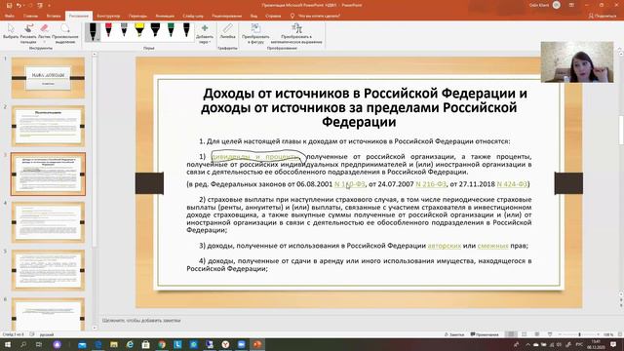Choose the Произвольное выделение lasso tool

65,33
